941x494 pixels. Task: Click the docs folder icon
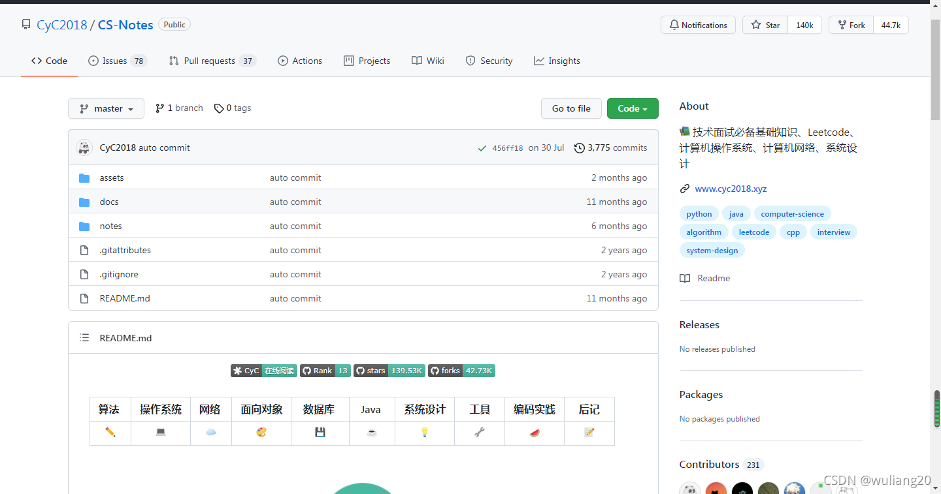click(84, 202)
